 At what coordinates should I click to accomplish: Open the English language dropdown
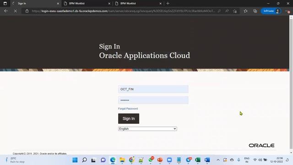pyautogui.click(x=147, y=129)
